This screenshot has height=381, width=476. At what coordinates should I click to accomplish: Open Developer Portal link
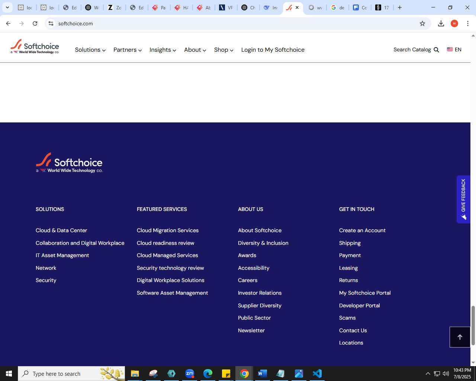[360, 305]
